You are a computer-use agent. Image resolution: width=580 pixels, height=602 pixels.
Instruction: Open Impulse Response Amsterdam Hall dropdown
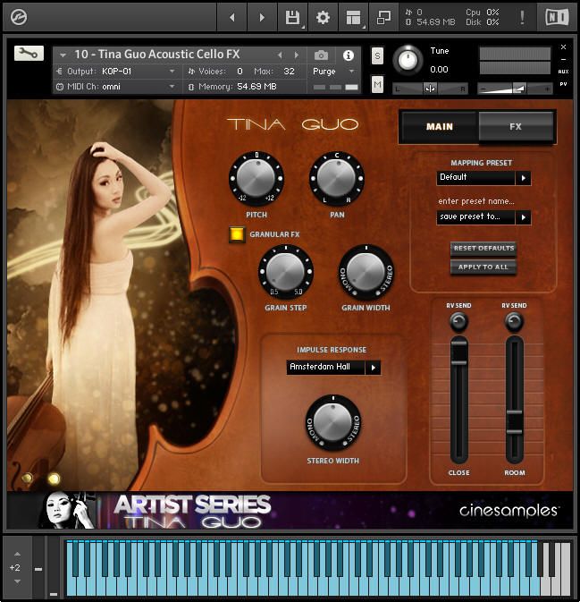[x=333, y=368]
